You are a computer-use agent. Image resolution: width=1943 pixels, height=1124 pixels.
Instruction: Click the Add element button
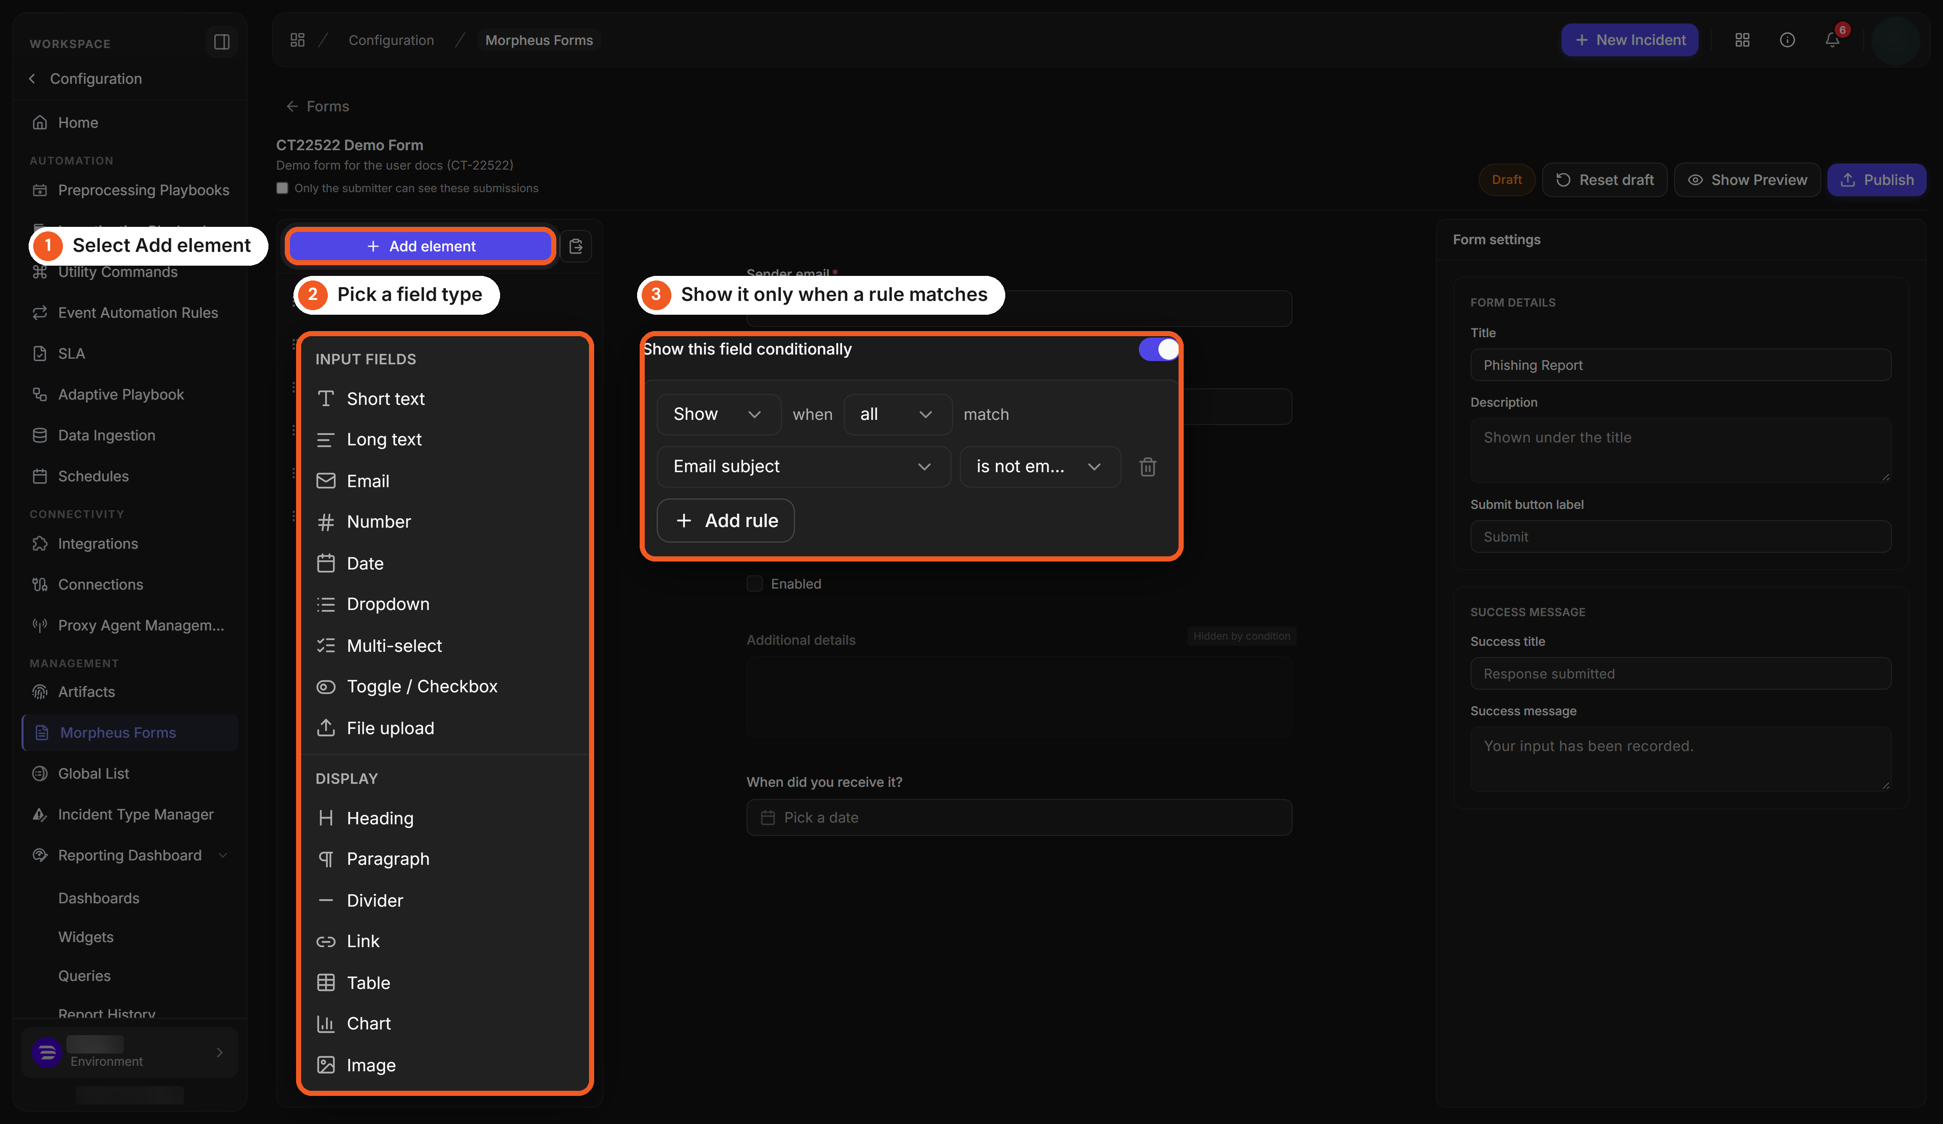[x=420, y=247]
